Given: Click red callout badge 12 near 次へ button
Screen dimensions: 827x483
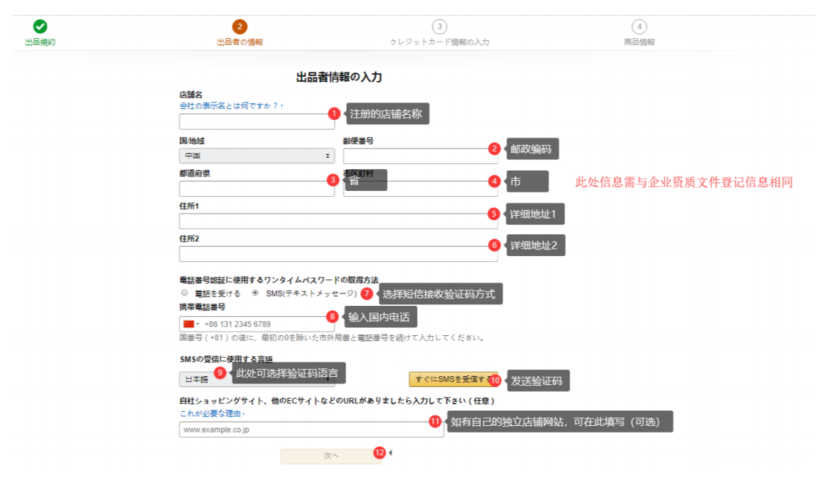Looking at the screenshot, I should point(380,452).
